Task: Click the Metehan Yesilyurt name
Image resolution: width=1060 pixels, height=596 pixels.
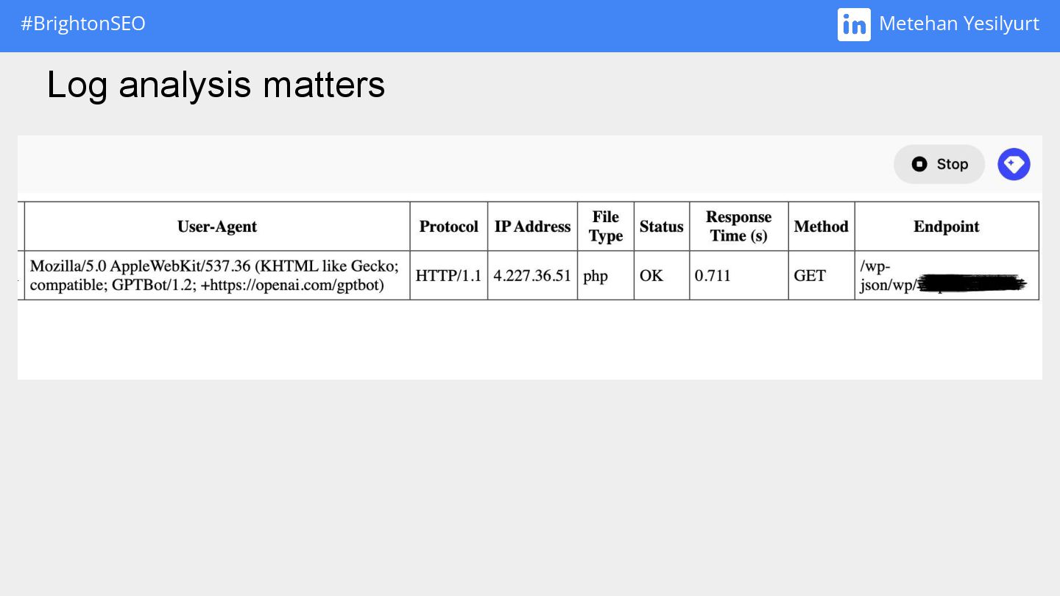Action: pos(959,24)
